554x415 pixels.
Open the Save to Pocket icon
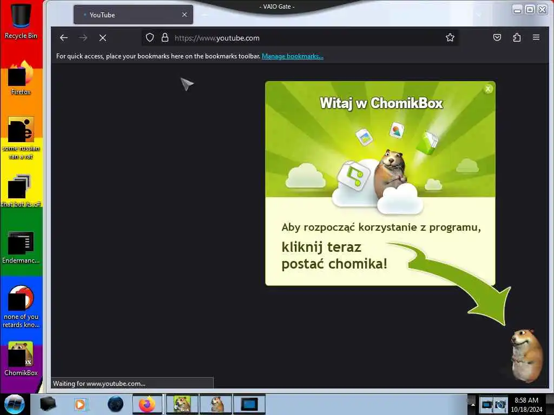point(497,37)
